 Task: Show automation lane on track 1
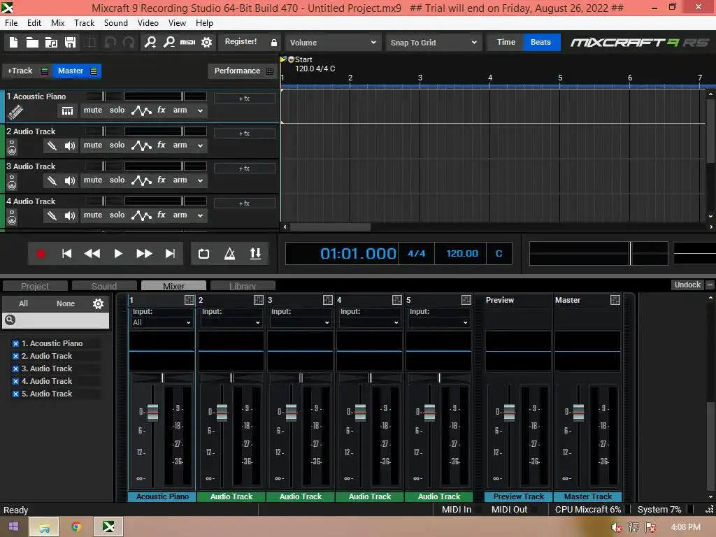click(141, 110)
